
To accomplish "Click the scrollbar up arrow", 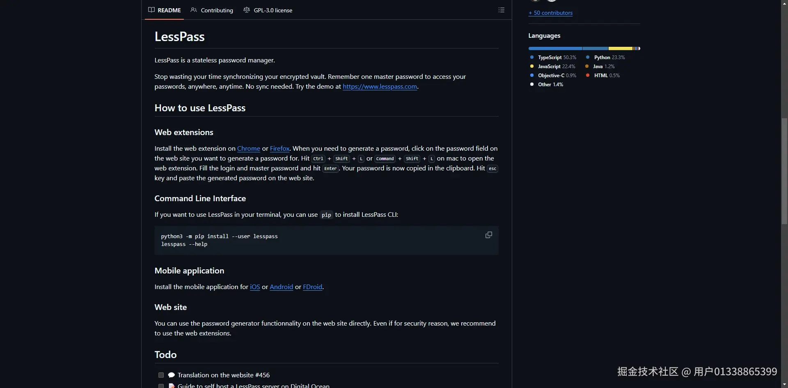I will pos(784,3).
